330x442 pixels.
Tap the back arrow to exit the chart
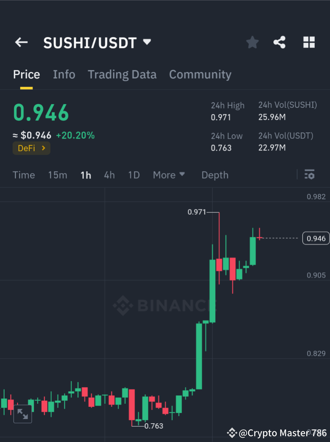(21, 42)
